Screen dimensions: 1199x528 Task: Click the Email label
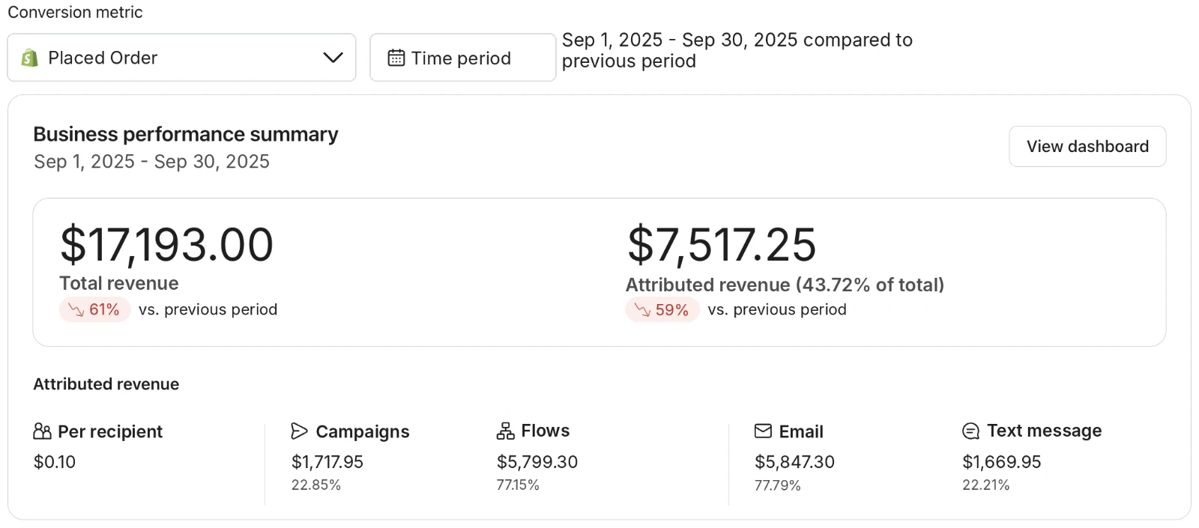pos(801,431)
